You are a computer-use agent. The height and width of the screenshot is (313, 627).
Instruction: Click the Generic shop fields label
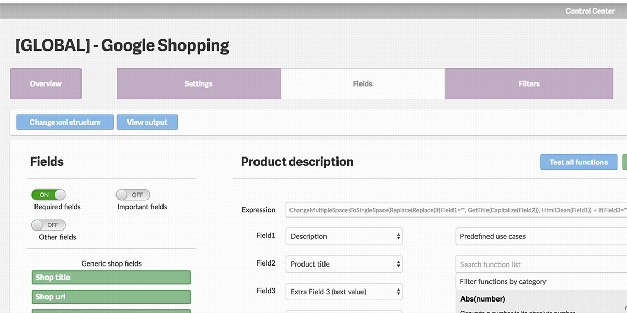(111, 263)
